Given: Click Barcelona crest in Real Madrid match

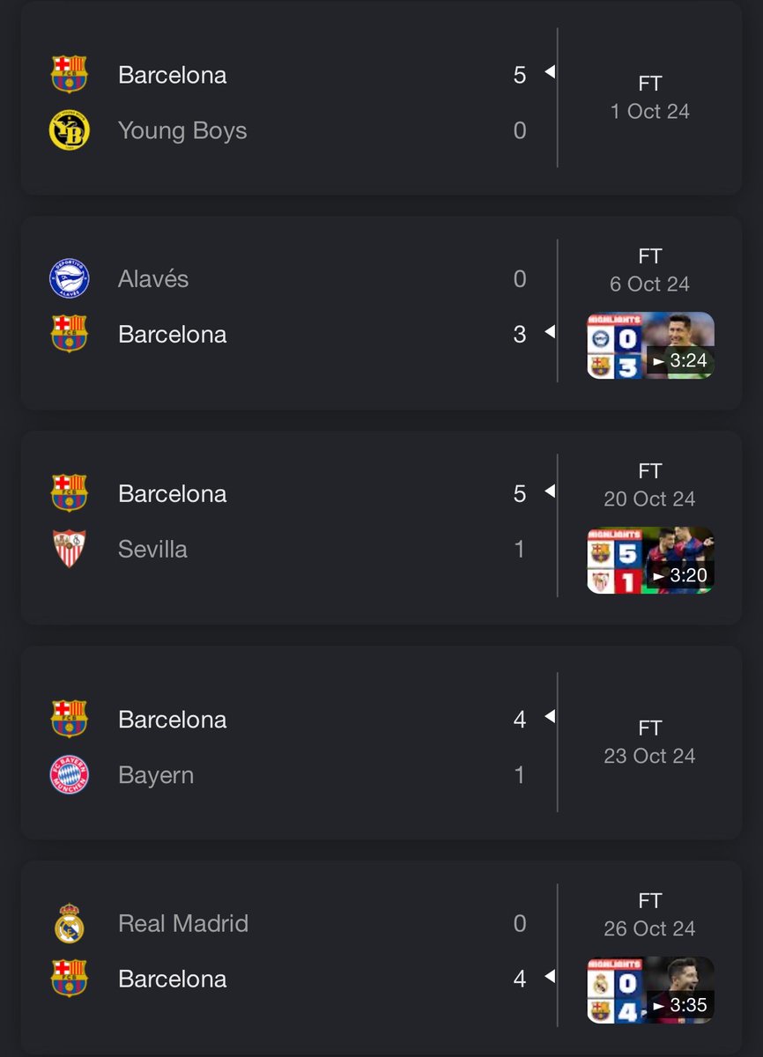Looking at the screenshot, I should [x=69, y=979].
